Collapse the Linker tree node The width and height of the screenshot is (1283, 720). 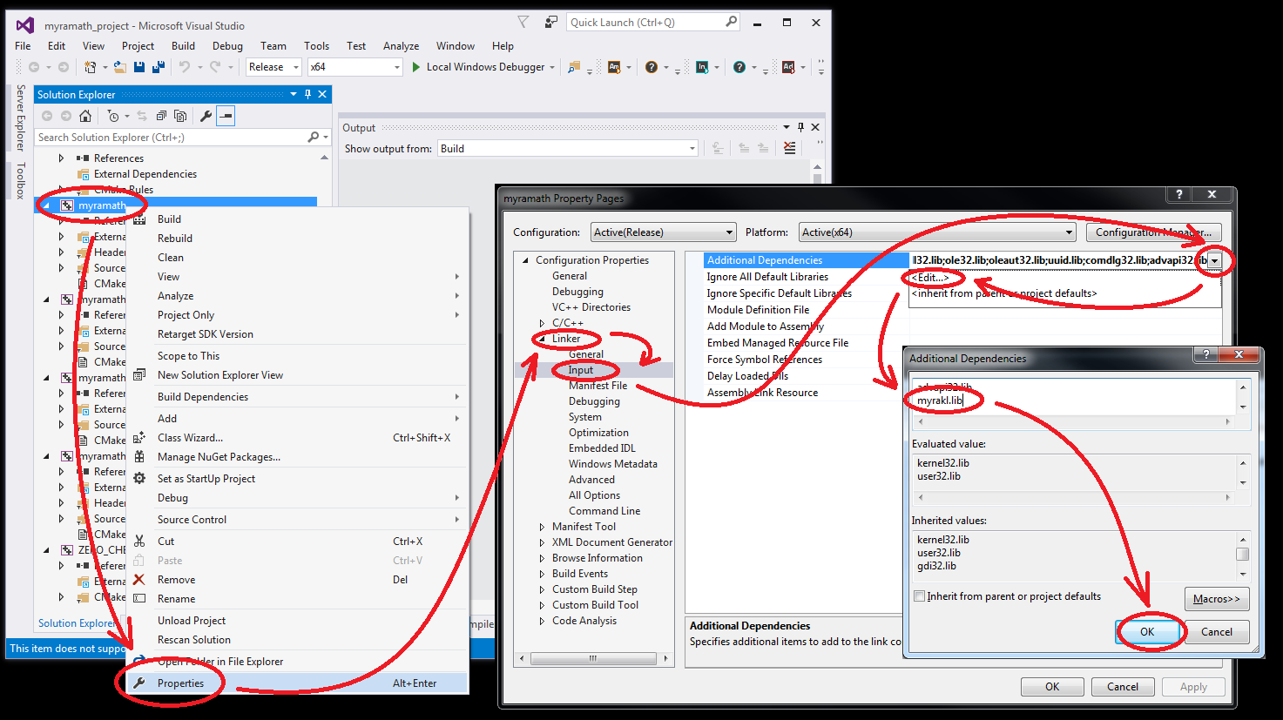[542, 339]
